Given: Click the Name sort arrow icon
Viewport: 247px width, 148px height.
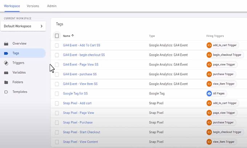Looking at the screenshot, I should point(72,35).
